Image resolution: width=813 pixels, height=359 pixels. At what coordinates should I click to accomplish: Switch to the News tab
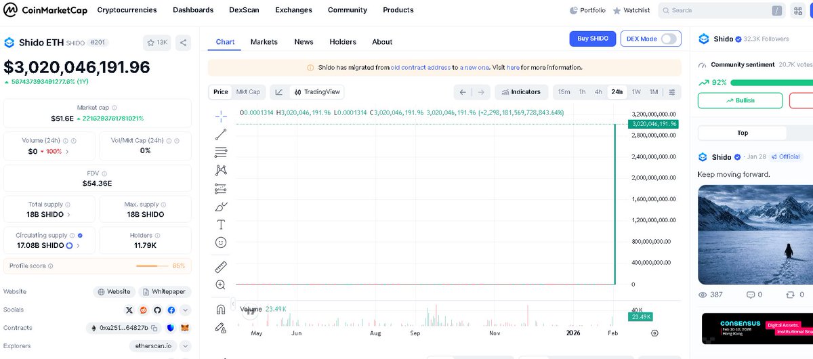click(304, 42)
